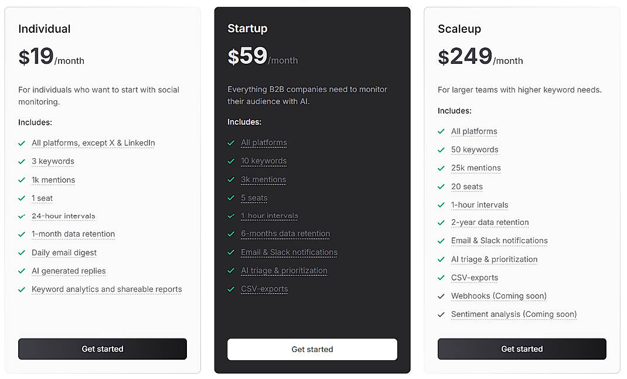
Task: Click Get started under Scaleup plan
Action: (522, 349)
